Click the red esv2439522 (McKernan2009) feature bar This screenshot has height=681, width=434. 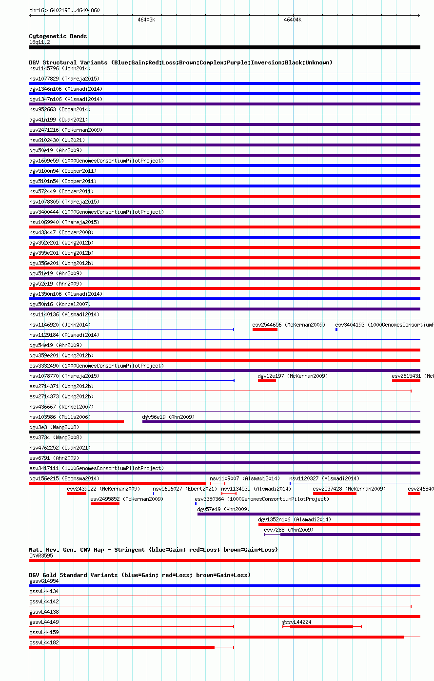(77, 494)
